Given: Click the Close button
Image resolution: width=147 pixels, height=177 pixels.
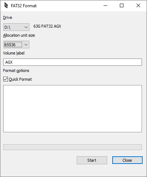Looking at the screenshot, I should point(127,160).
